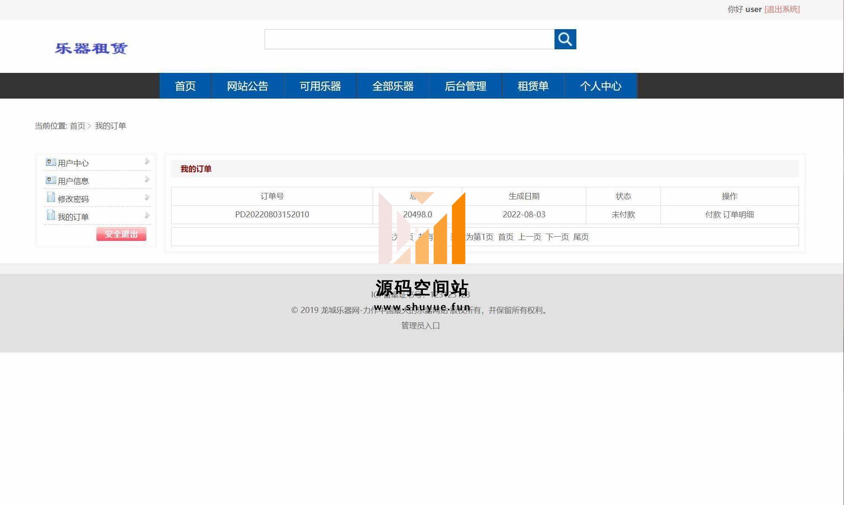
Task: Click chevron arrow beside 我的订单
Action: [147, 216]
